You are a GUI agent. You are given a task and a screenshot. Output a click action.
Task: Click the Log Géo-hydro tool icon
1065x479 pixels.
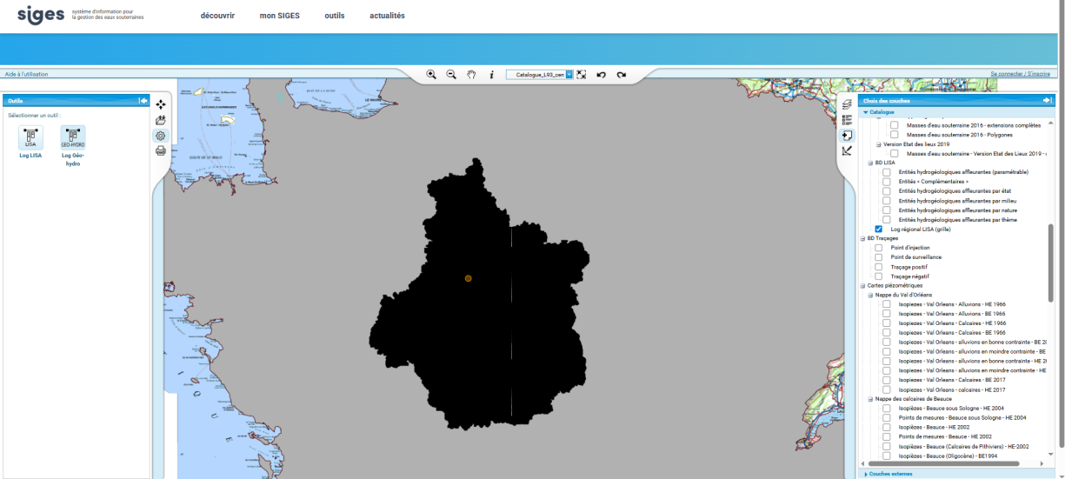tap(73, 137)
